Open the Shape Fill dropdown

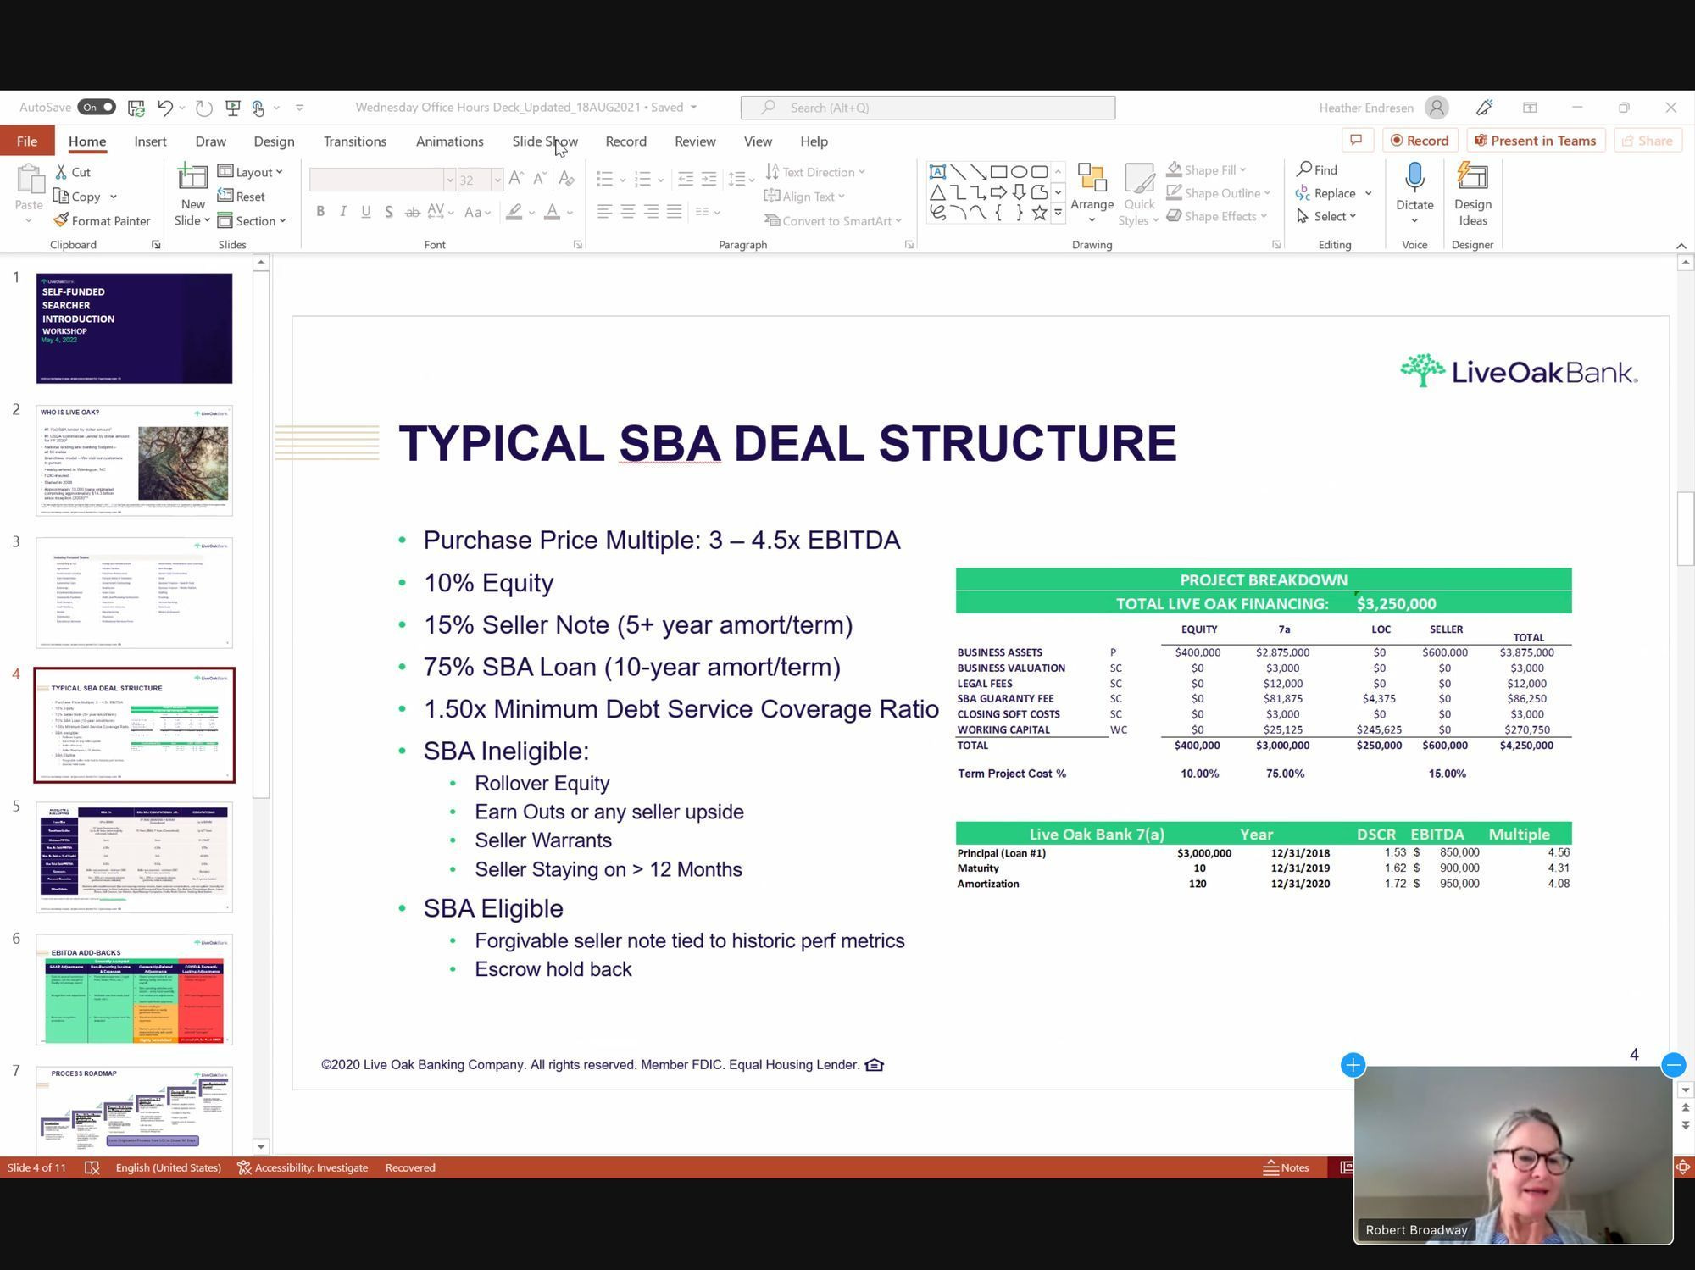pos(1207,170)
